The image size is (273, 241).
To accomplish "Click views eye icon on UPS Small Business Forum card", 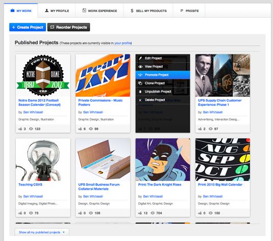I will pyautogui.click(x=91, y=213).
